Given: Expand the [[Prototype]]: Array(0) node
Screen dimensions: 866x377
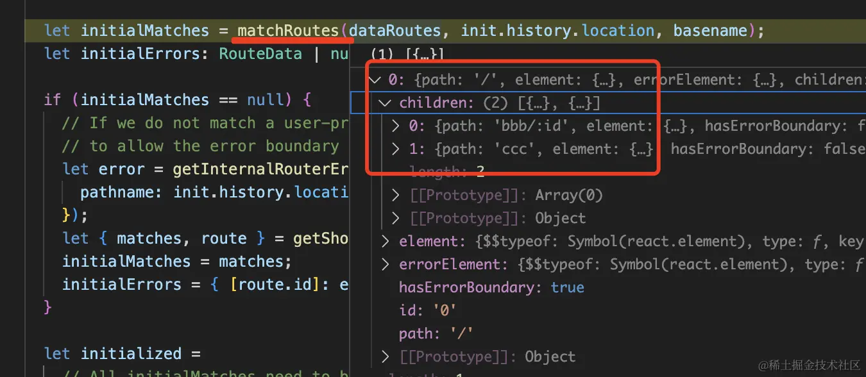Looking at the screenshot, I should coord(396,196).
